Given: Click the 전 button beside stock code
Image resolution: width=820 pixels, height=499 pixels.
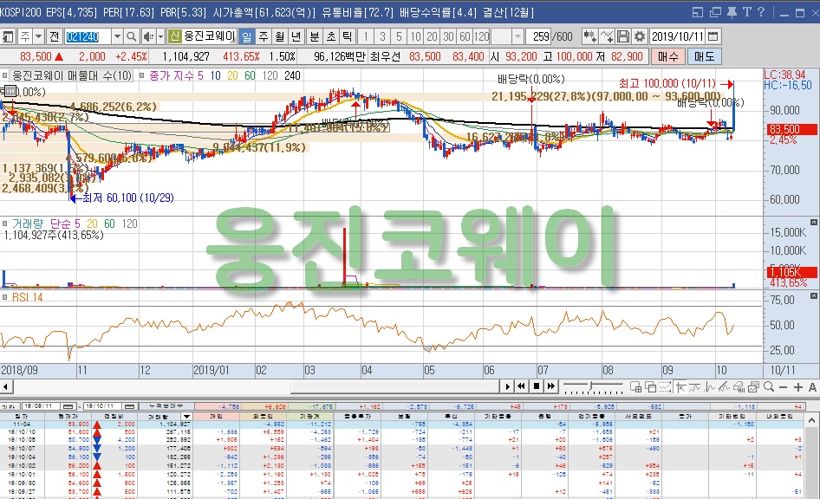Looking at the screenshot, I should pos(55,36).
